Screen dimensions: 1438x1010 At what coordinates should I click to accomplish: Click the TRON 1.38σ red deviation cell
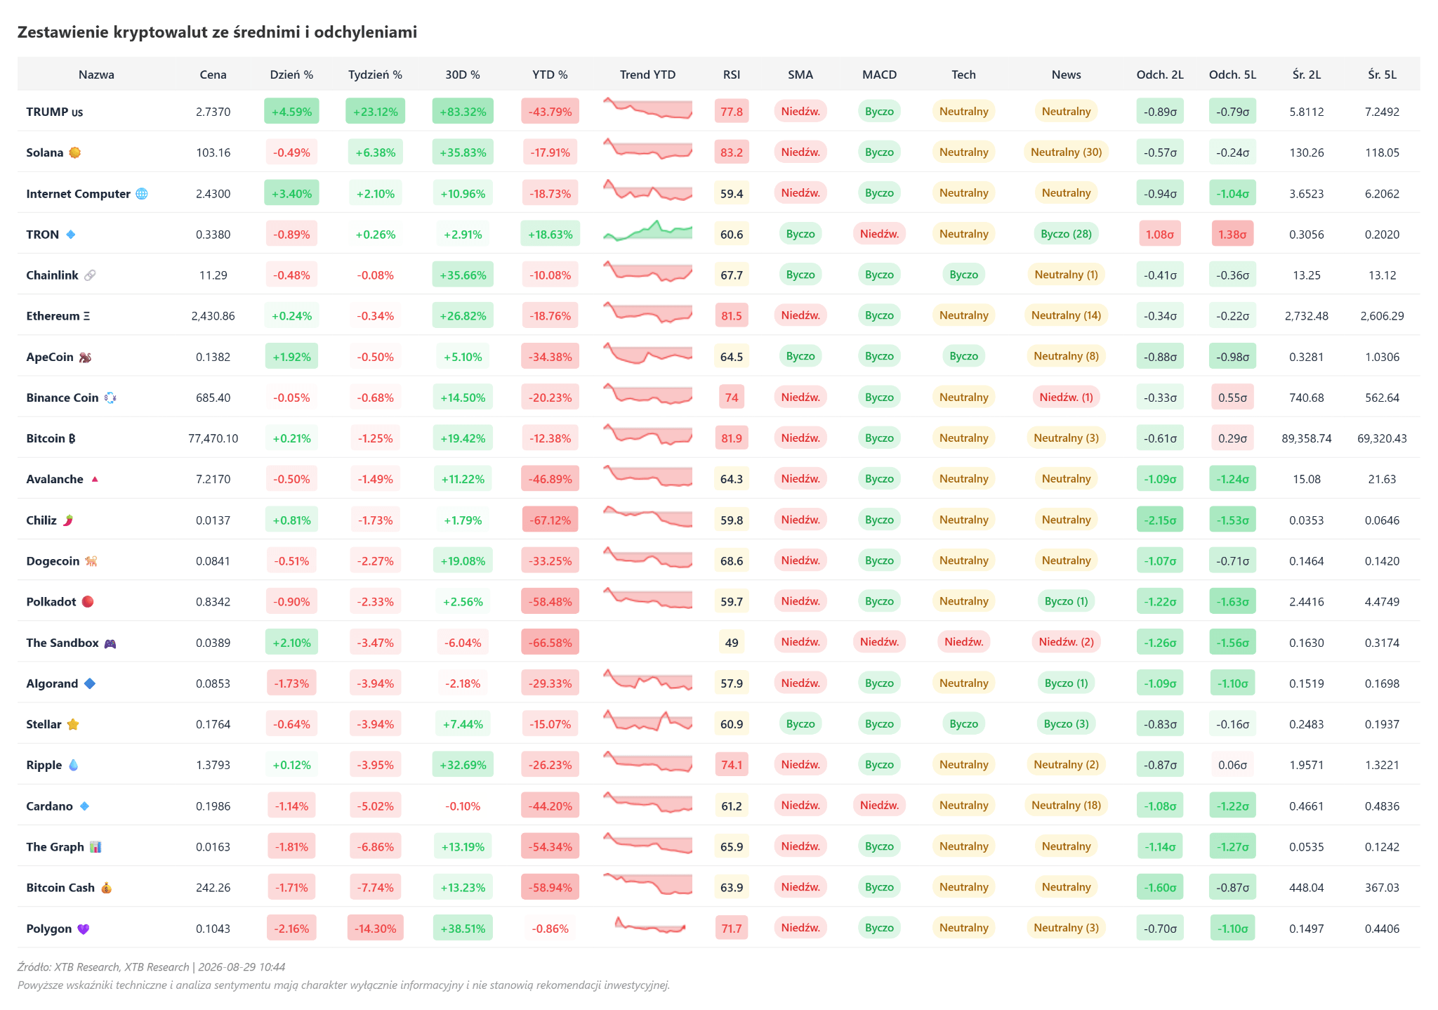pyautogui.click(x=1232, y=234)
